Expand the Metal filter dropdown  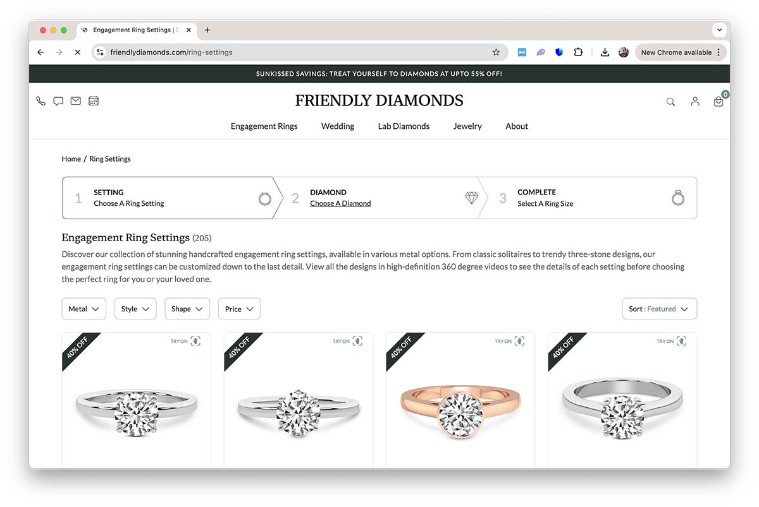click(x=83, y=309)
